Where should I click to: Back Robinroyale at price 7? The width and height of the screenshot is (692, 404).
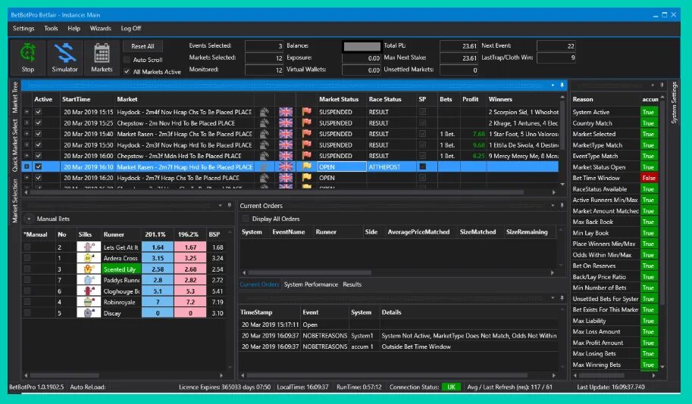pos(158,302)
